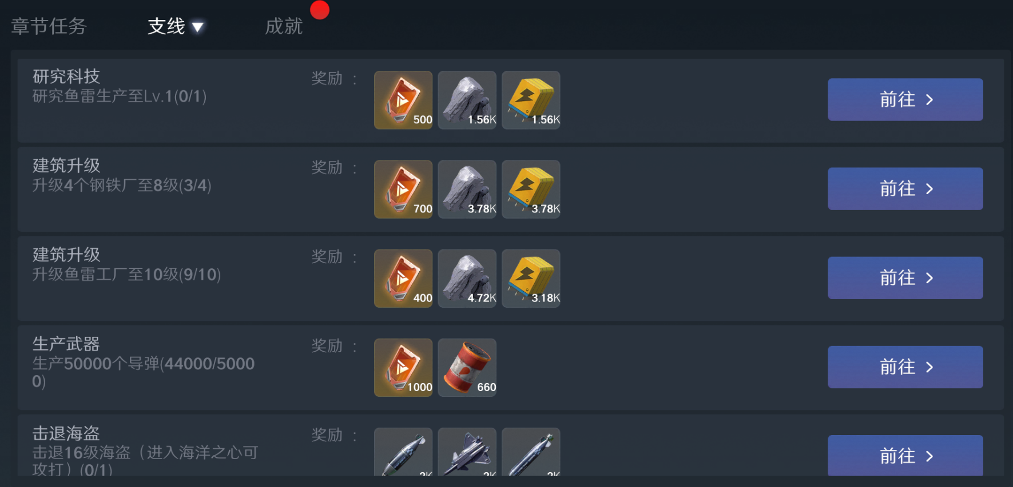The image size is (1013, 487).
Task: Tap the 3.18K energy chip reward icon
Action: (x=531, y=279)
